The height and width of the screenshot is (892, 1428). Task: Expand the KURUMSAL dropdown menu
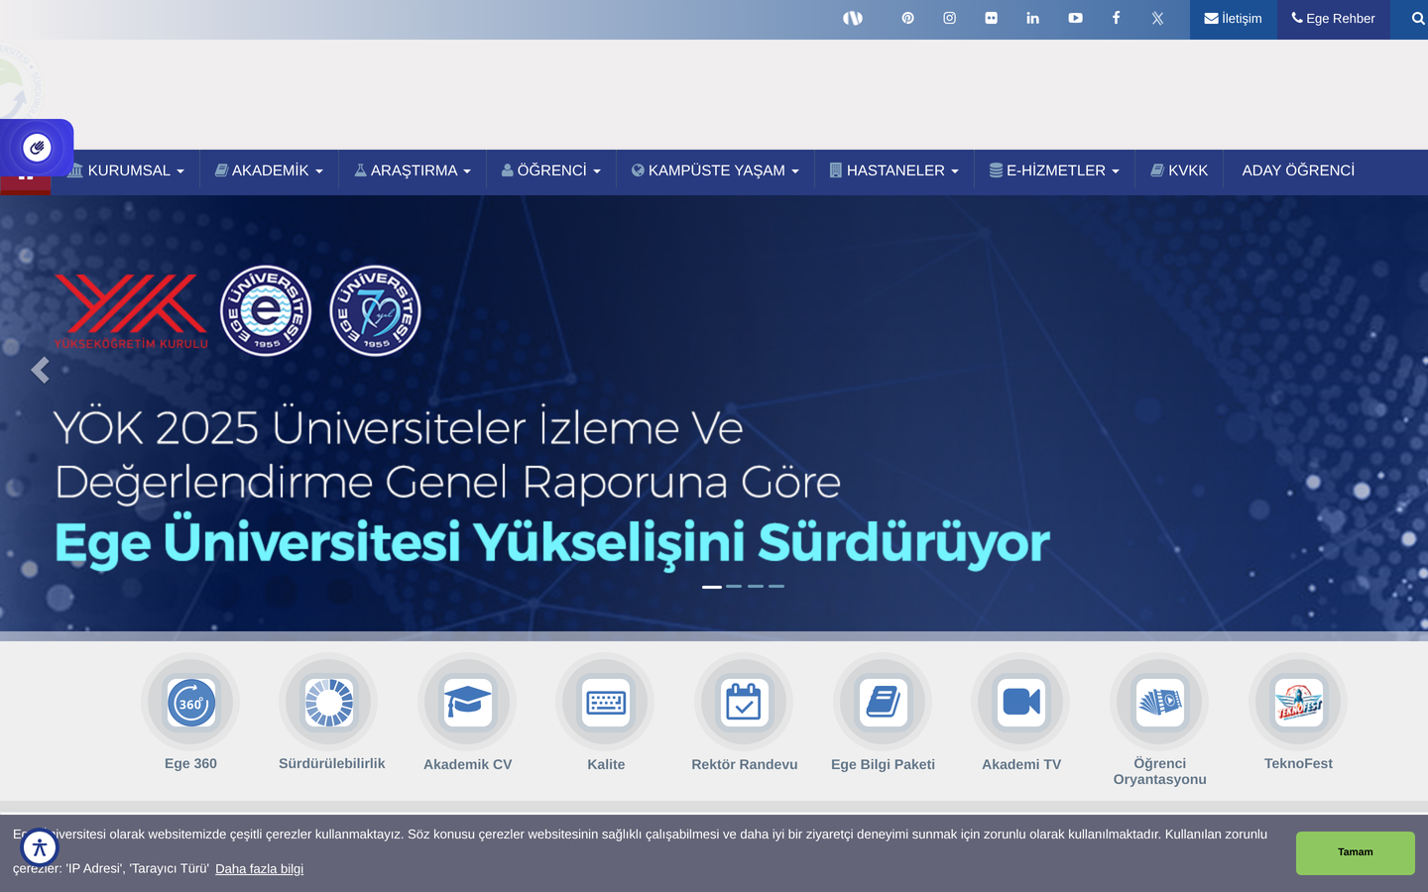(126, 170)
